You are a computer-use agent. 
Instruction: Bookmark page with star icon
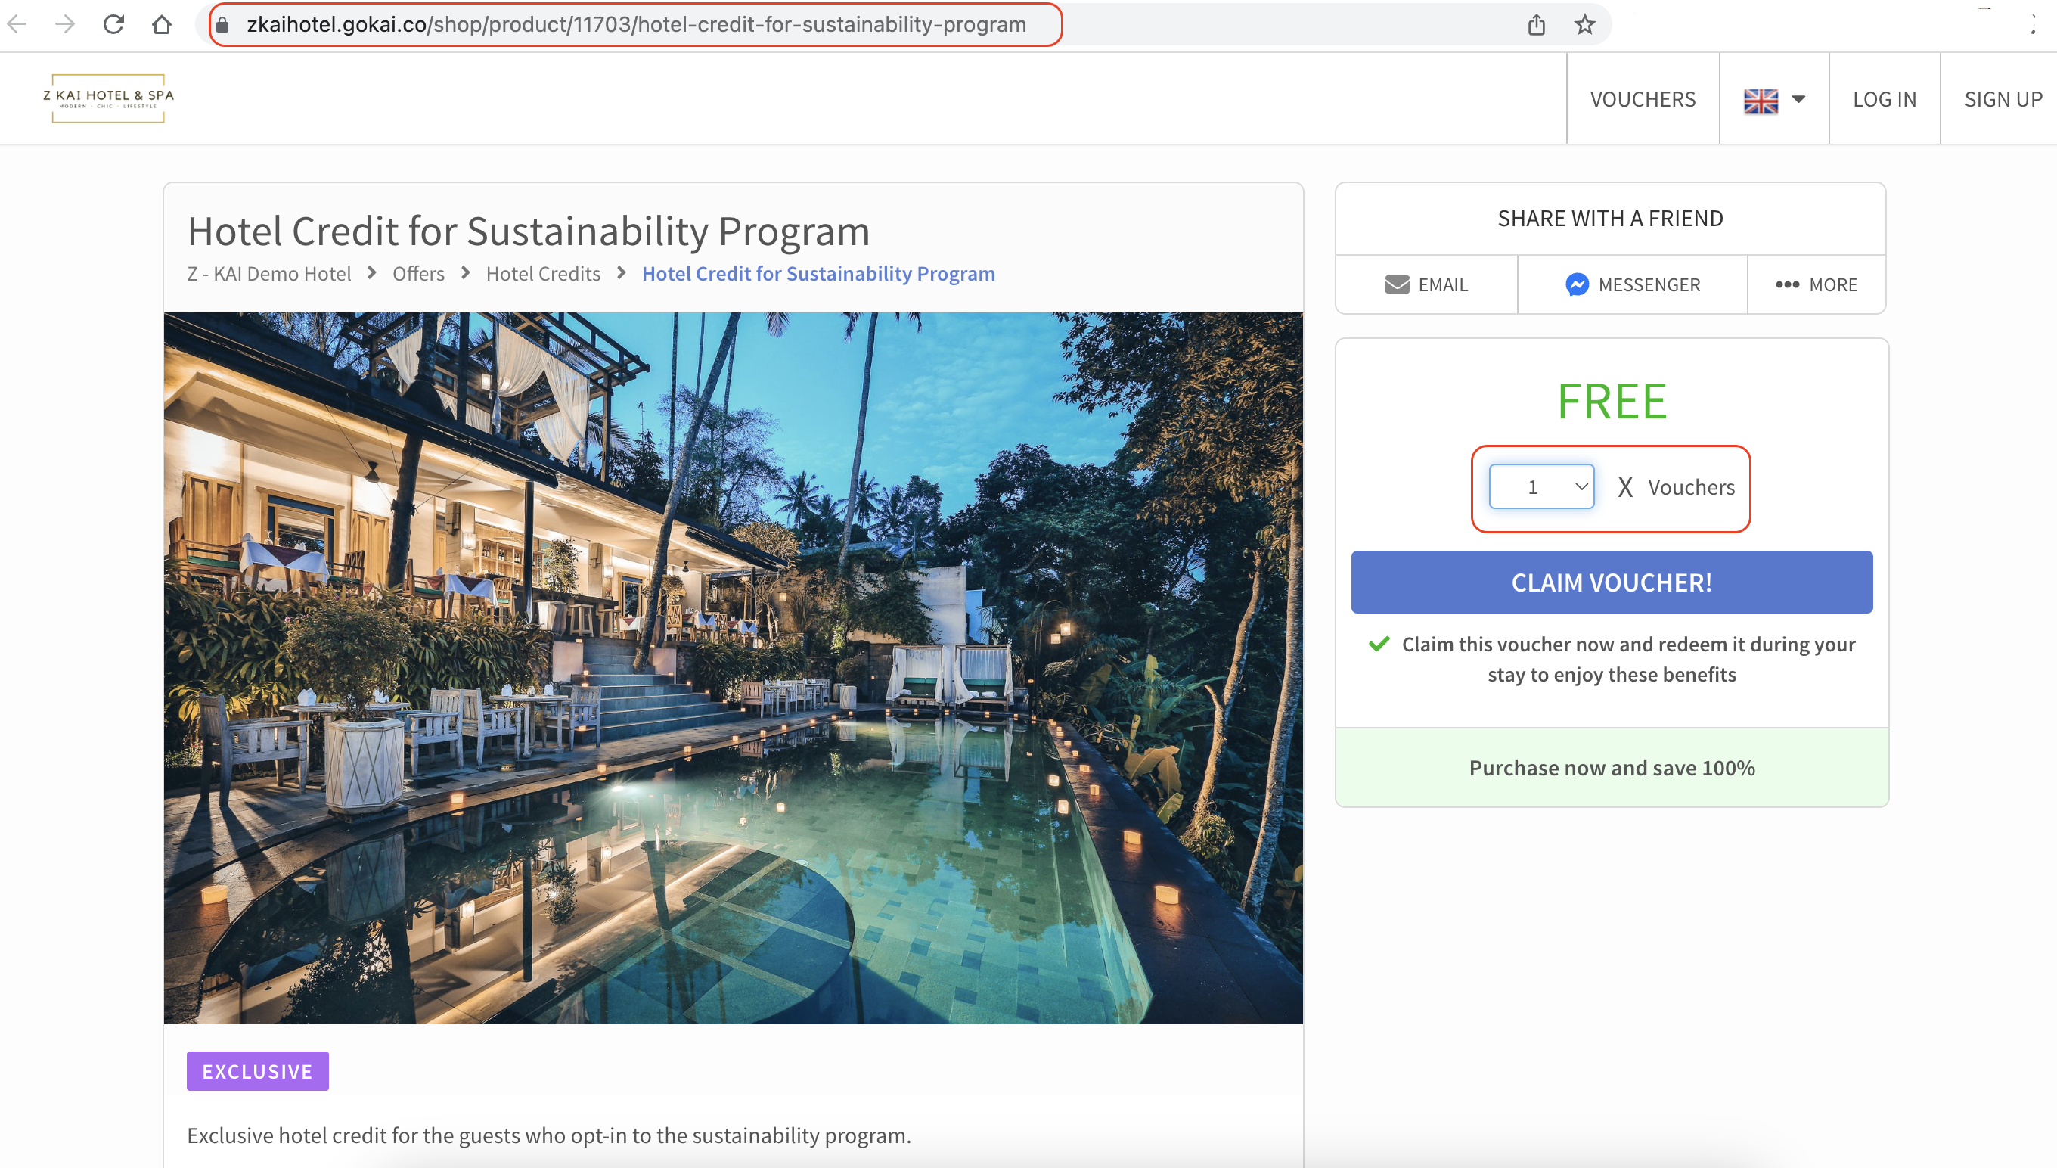tap(1584, 25)
